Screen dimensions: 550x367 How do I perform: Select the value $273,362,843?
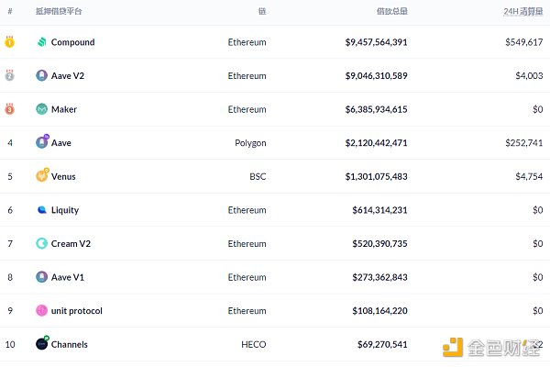[379, 277]
